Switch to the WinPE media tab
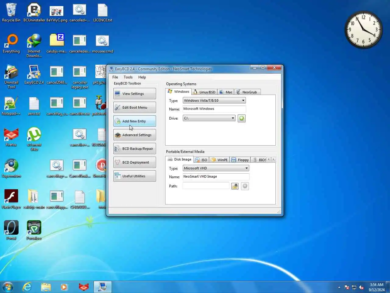Viewport: 390px width, 293px height. [x=219, y=160]
